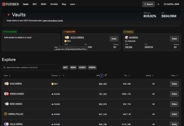Open Learn more about vaults link
The width and height of the screenshot is (184, 126).
click(52, 21)
